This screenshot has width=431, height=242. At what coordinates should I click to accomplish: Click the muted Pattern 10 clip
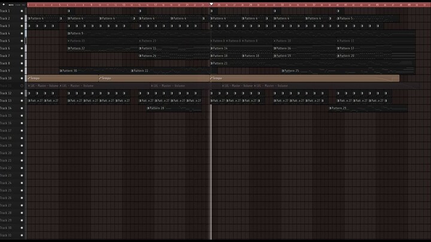305,41
